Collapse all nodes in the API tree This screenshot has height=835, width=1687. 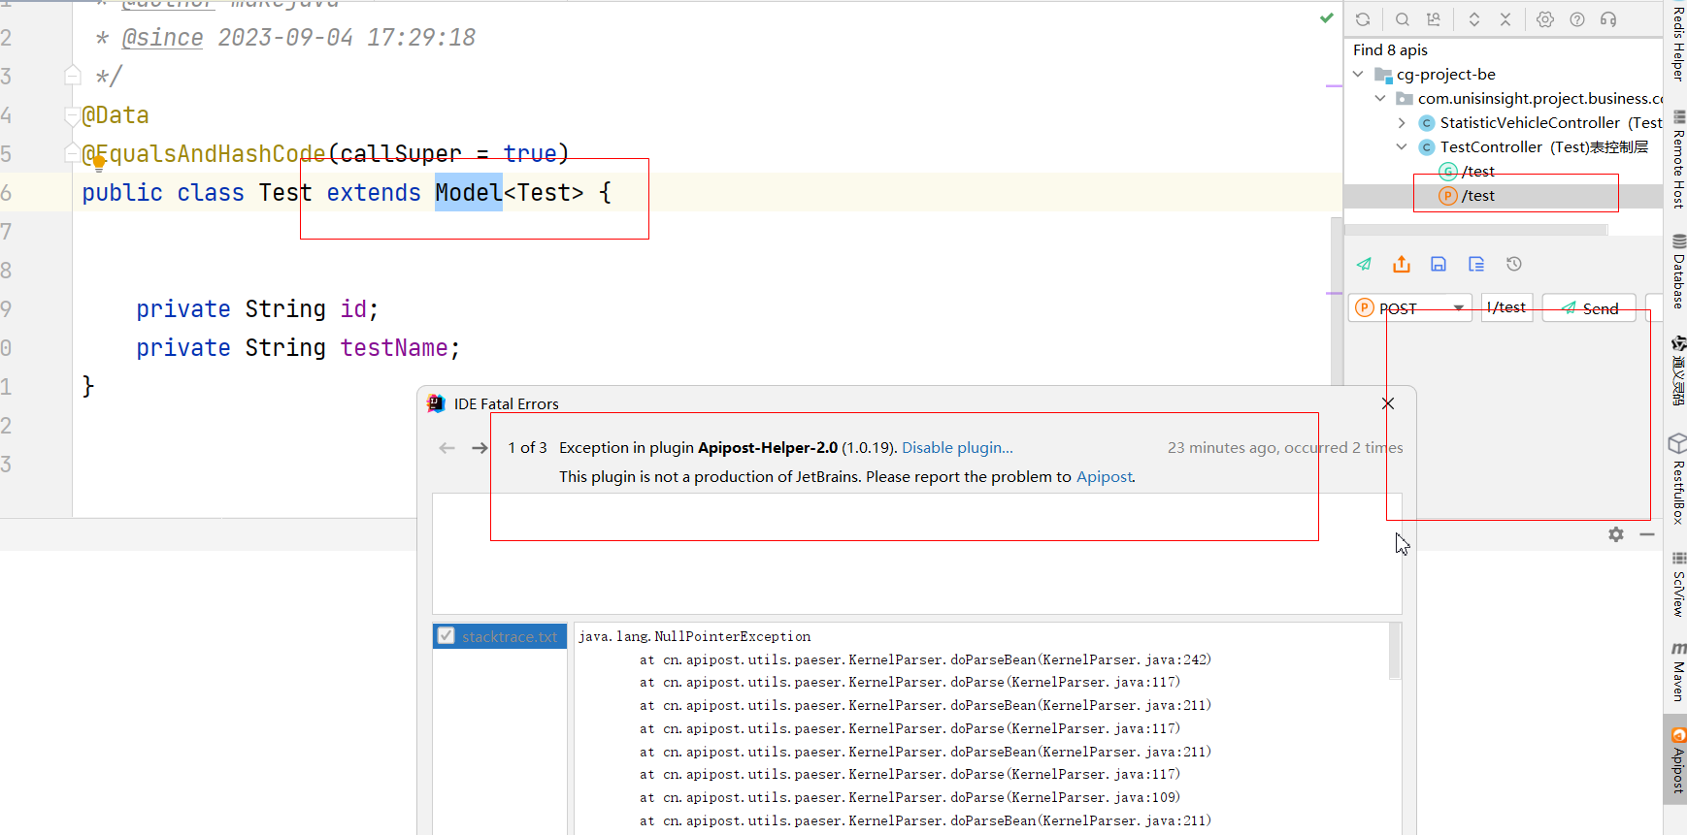pyautogui.click(x=1505, y=19)
